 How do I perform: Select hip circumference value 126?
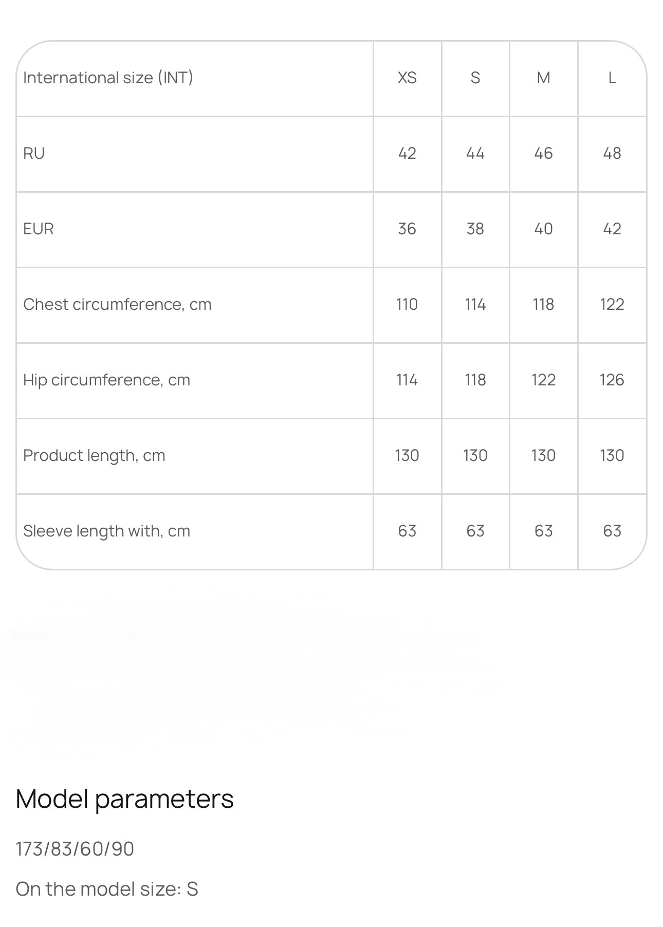(x=612, y=380)
